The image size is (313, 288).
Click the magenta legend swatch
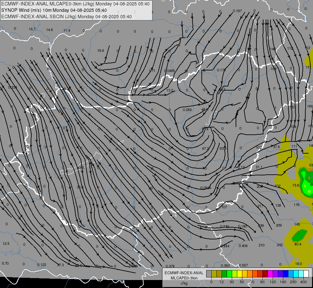pos(270,274)
